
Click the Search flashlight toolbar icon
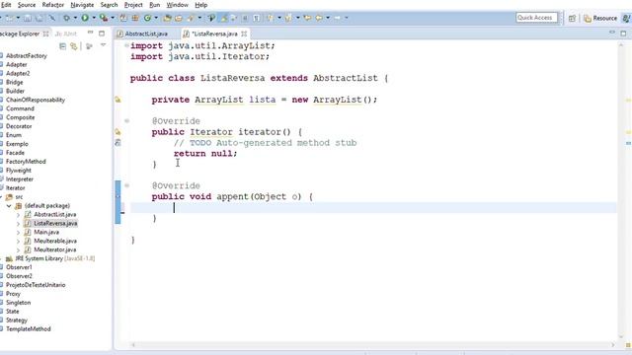(191, 18)
